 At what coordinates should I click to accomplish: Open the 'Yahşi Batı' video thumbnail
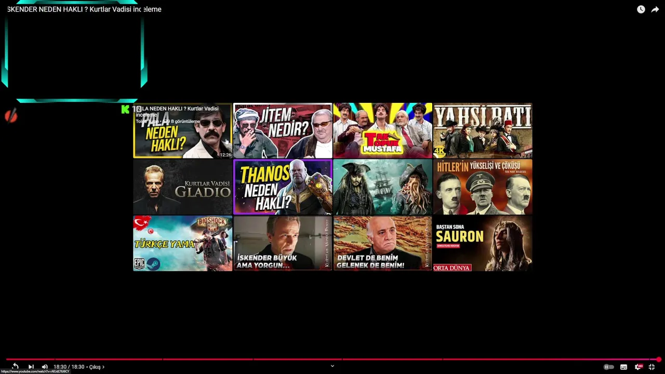483,130
